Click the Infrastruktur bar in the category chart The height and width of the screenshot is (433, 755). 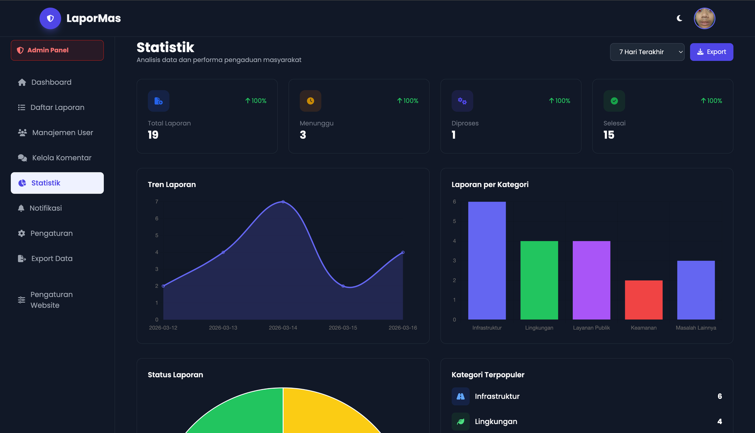[x=487, y=261]
